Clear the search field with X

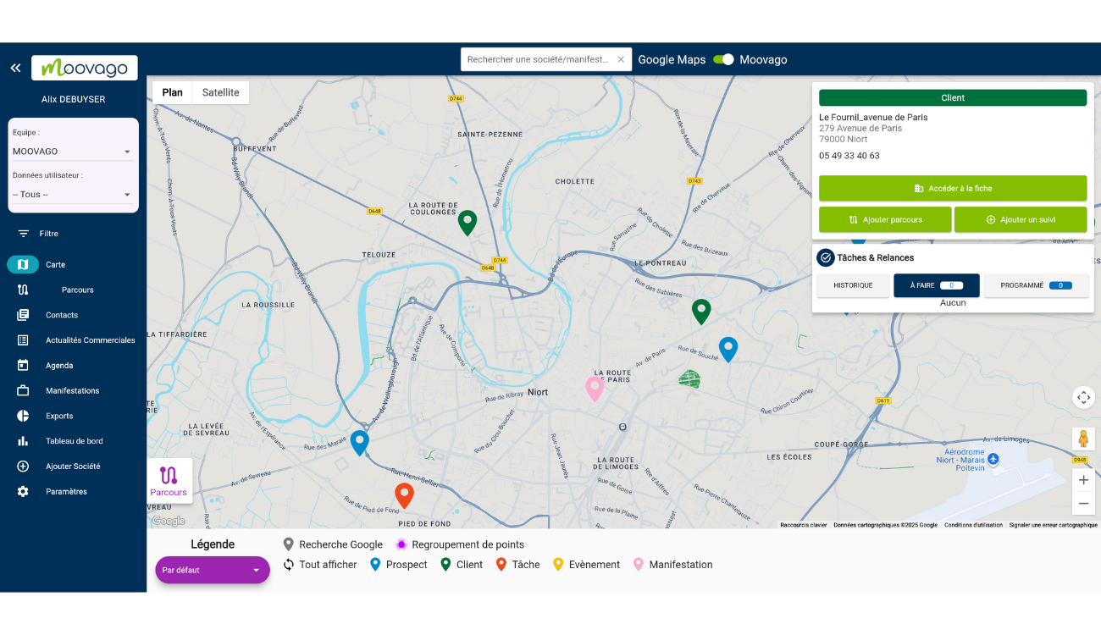click(621, 59)
